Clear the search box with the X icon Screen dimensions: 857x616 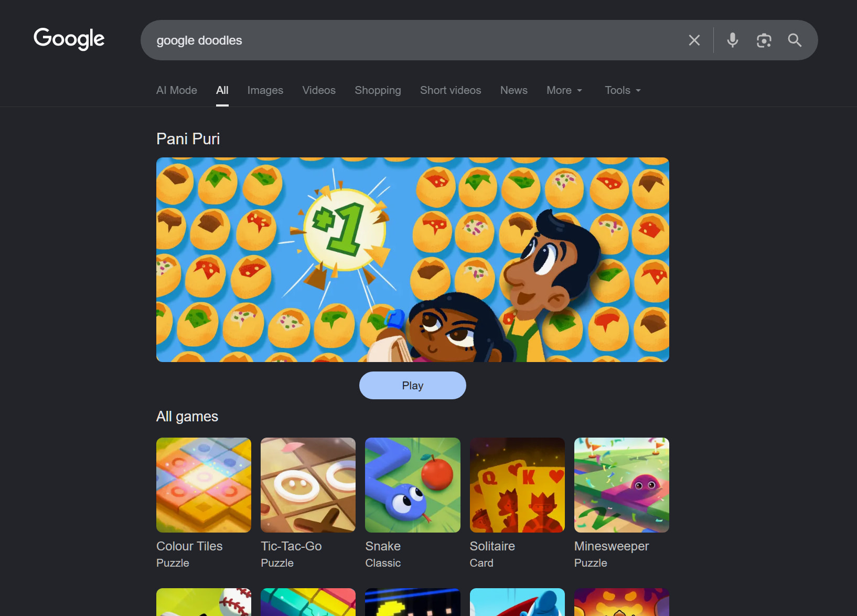coord(694,40)
